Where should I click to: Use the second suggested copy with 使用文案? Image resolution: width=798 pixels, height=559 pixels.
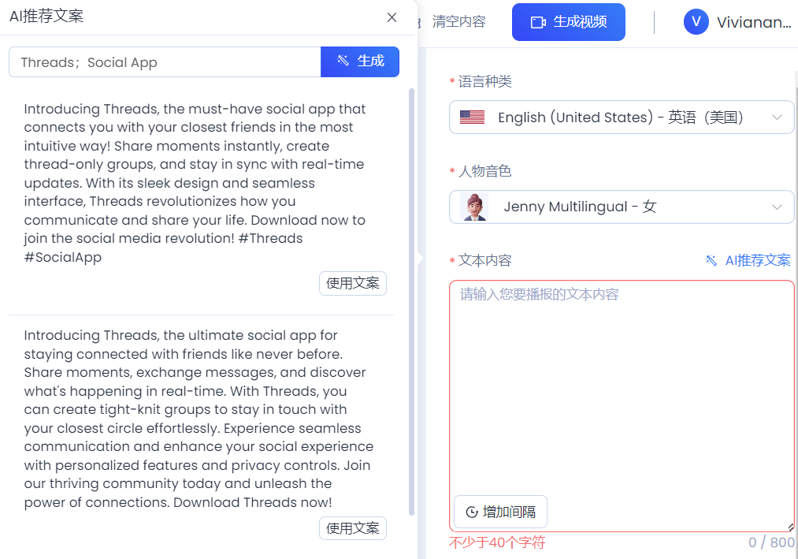[x=353, y=528]
